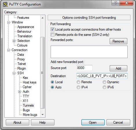Open the Bugs category
This screenshot has height=130, width=136.
(26, 110)
